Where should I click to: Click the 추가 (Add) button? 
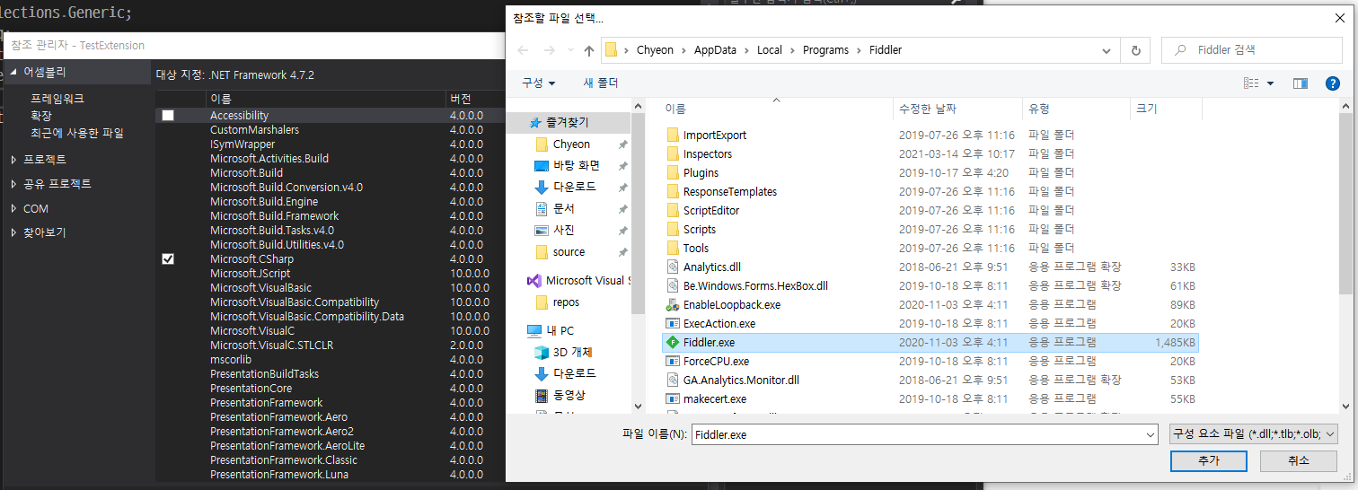click(x=1208, y=460)
